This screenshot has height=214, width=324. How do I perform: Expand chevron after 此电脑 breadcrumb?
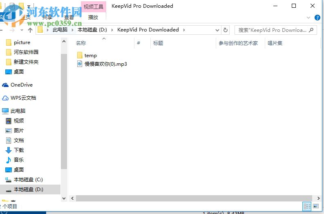click(72, 30)
